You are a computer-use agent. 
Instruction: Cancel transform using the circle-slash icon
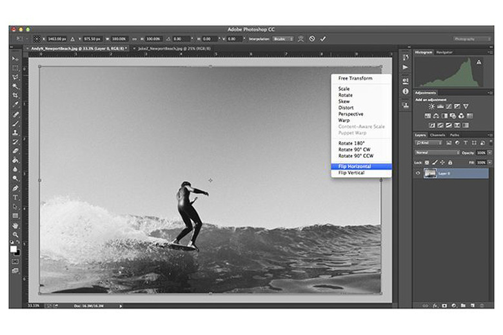(312, 39)
